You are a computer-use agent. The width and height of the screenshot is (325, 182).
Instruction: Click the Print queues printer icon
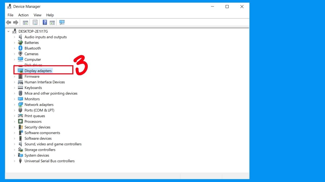tap(20, 116)
